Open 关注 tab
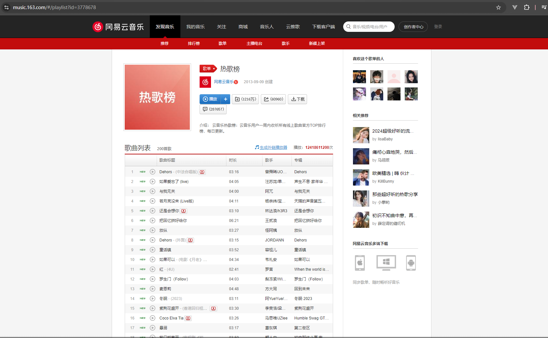This screenshot has width=548, height=338. pyautogui.click(x=221, y=27)
